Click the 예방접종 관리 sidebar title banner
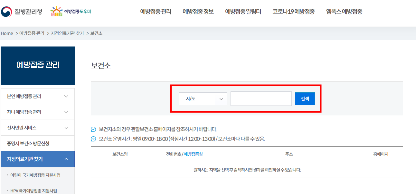The height and width of the screenshot is (194, 416). [x=38, y=66]
